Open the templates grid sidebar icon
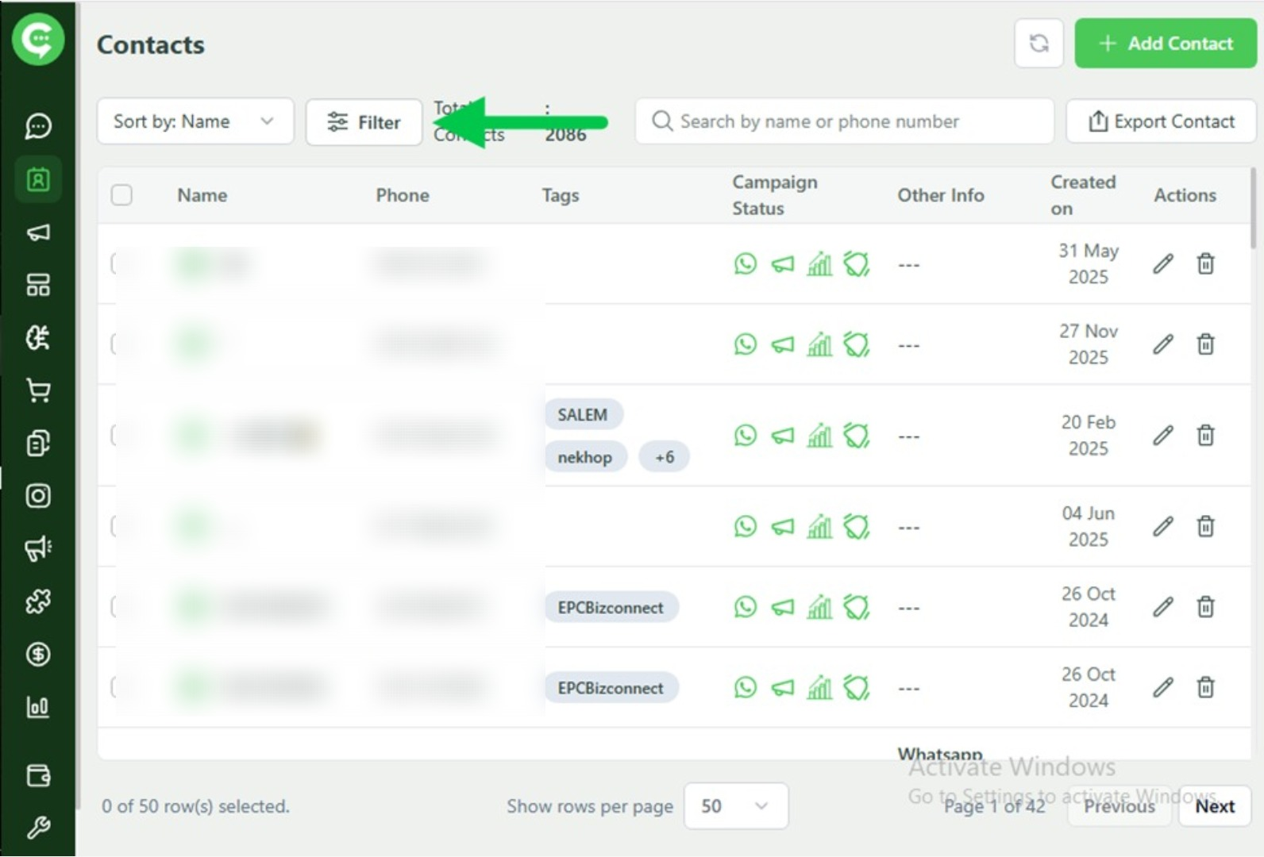This screenshot has height=857, width=1264. coord(38,285)
